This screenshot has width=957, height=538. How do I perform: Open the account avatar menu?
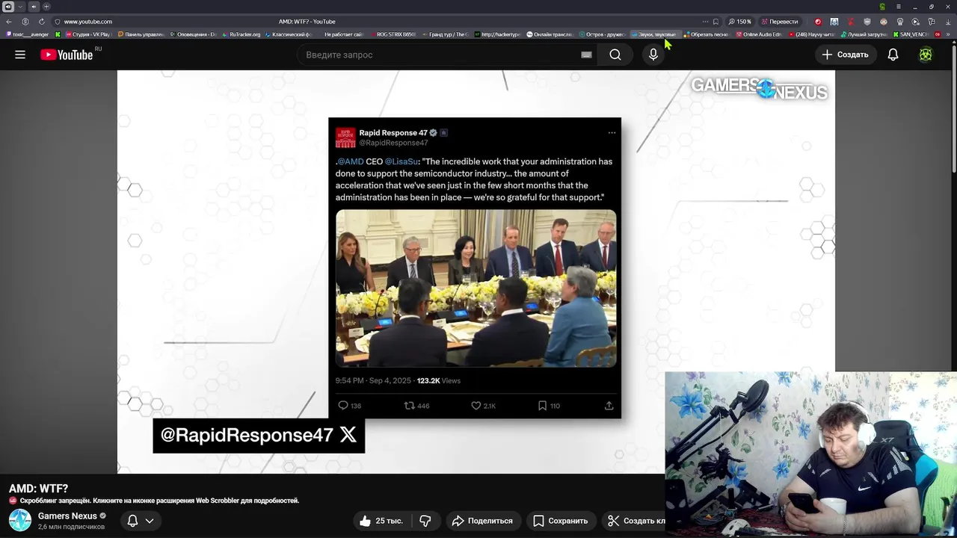[x=926, y=55]
